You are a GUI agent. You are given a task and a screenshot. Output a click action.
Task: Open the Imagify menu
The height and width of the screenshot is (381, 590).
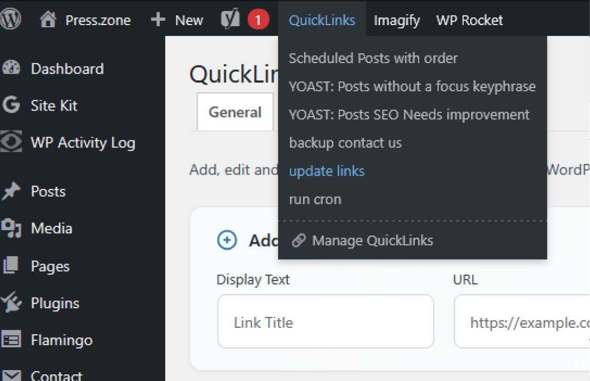click(397, 20)
